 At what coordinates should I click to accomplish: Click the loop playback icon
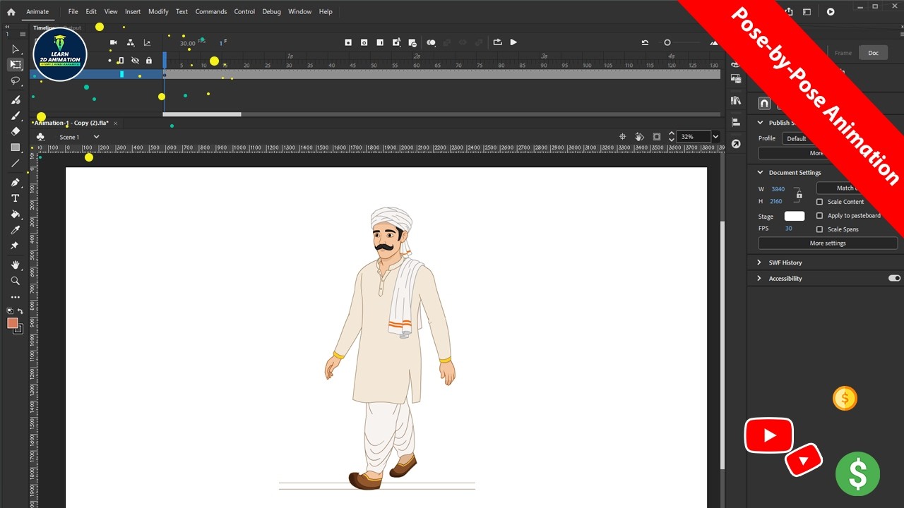pyautogui.click(x=497, y=42)
